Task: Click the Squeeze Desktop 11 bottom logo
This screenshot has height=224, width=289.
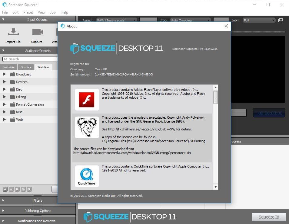Action: click(130, 217)
